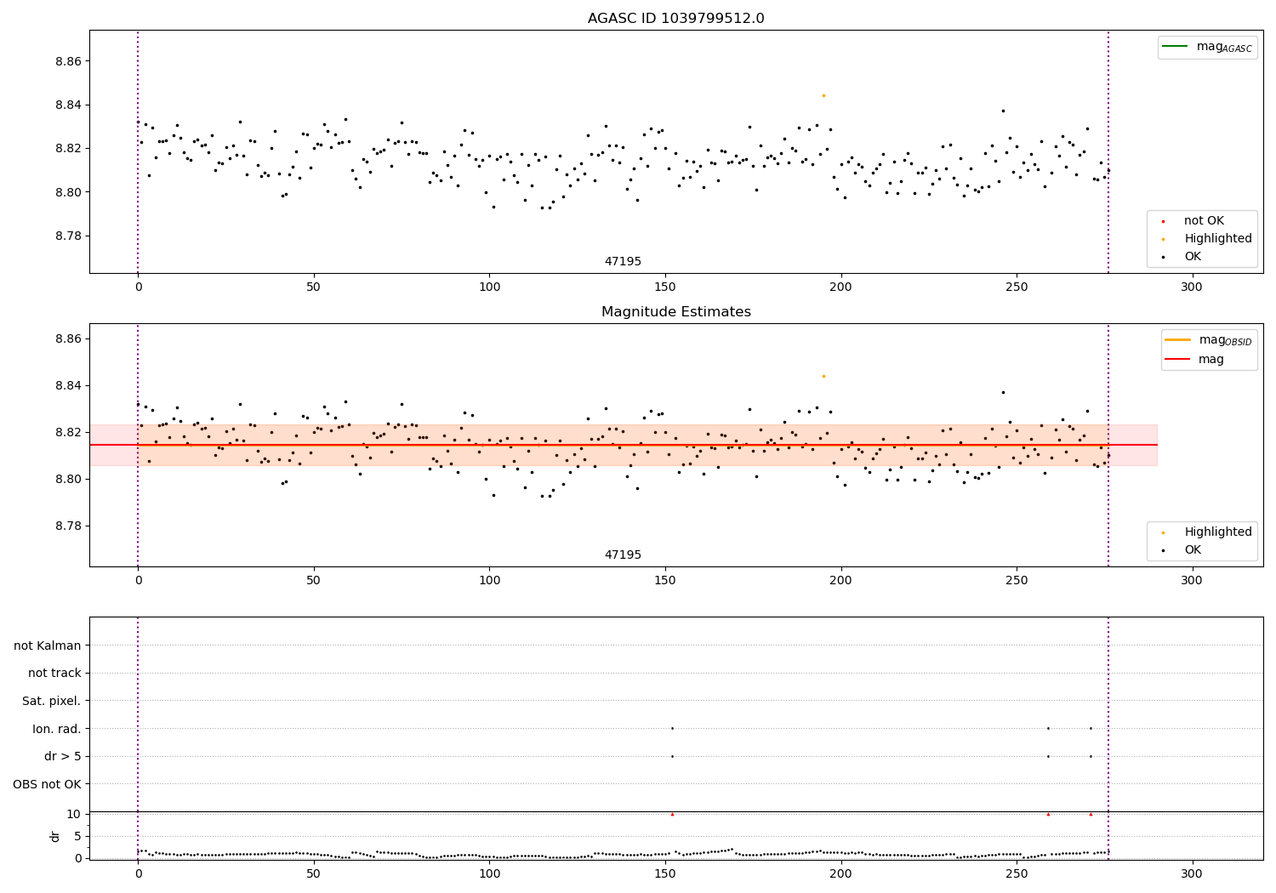Click the 300 x-axis tick of bottom plot
The height and width of the screenshot is (893, 1276).
(x=1192, y=873)
